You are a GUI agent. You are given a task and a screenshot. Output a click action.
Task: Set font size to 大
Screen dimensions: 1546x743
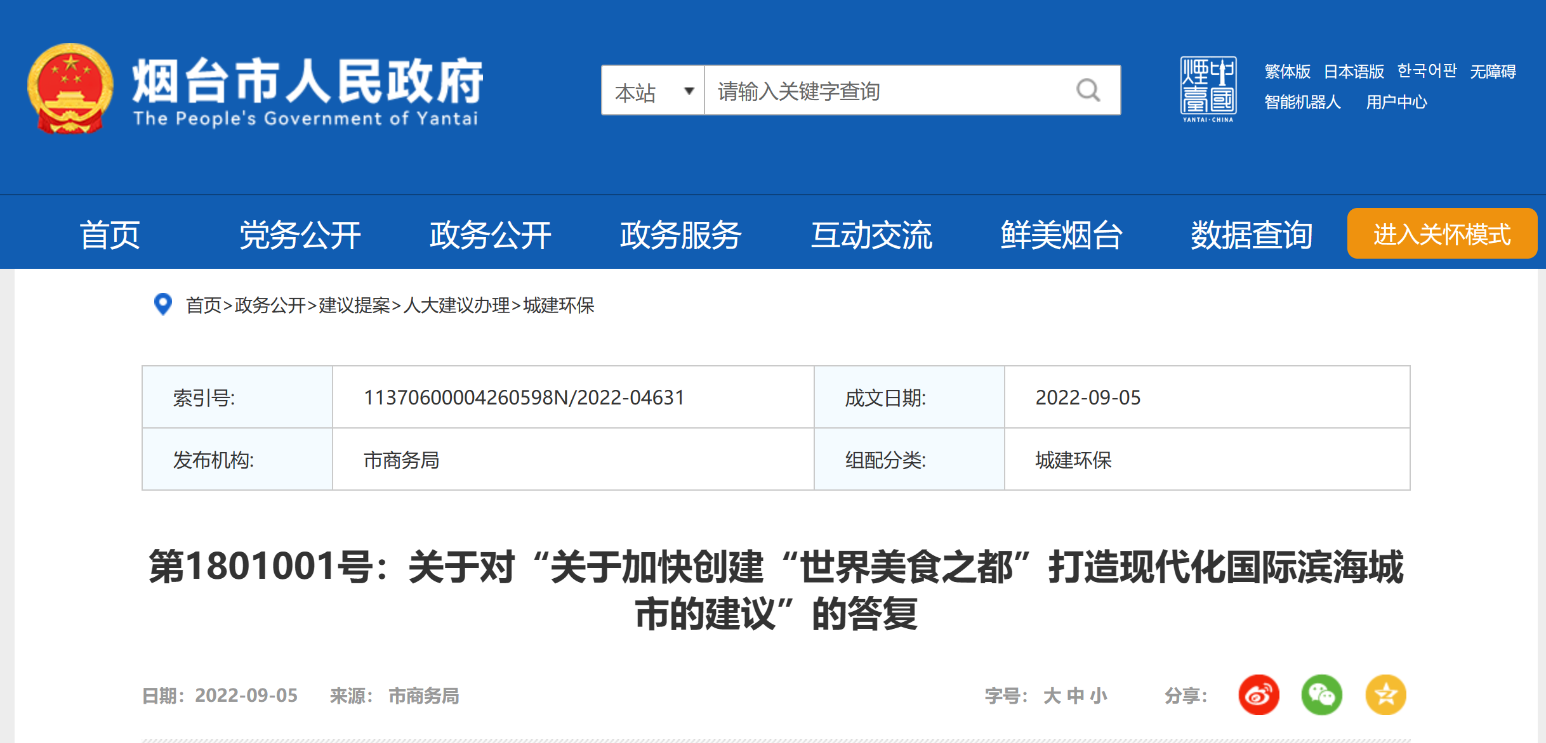(1052, 696)
